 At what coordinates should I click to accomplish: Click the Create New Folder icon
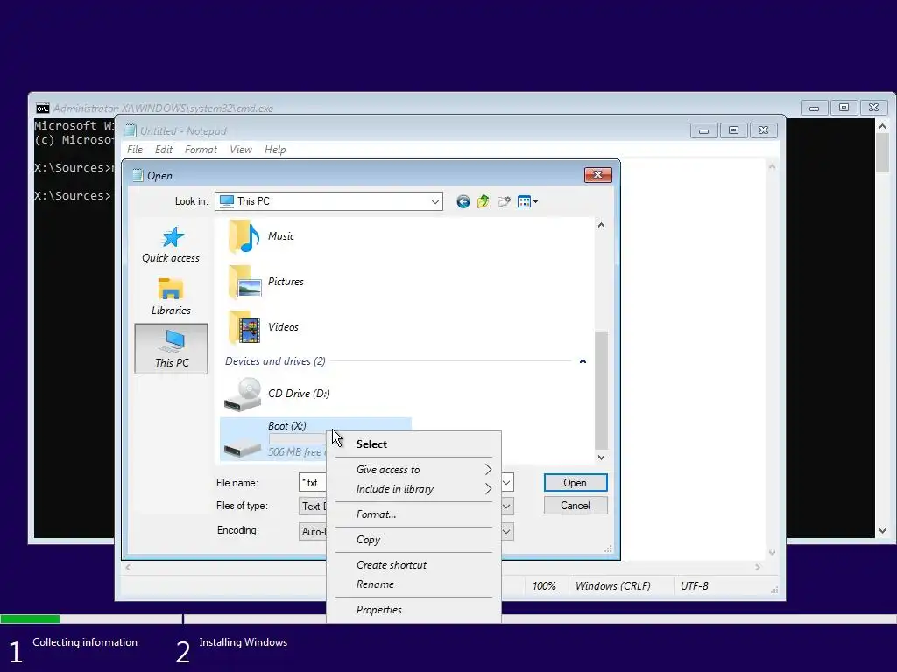click(x=504, y=201)
